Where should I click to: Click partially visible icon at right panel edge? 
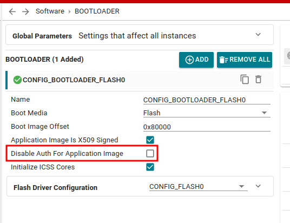pos(288,56)
